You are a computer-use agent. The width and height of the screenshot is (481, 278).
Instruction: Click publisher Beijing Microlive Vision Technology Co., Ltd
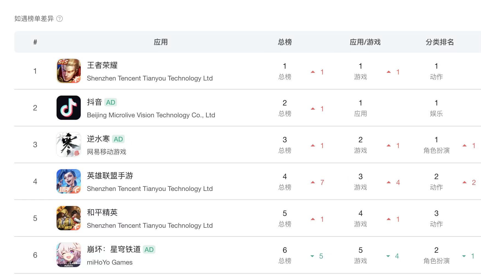151,115
